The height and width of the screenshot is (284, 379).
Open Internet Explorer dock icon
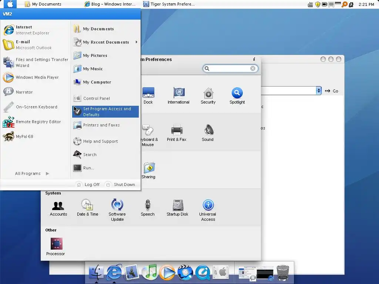(x=114, y=272)
